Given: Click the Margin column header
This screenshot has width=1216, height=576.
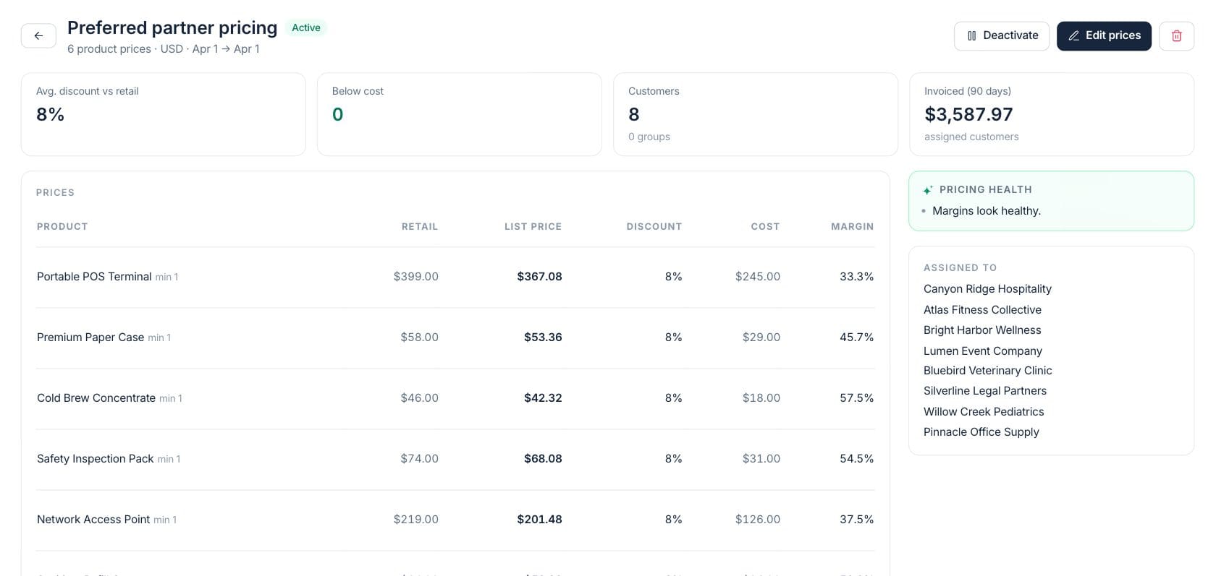Looking at the screenshot, I should pyautogui.click(x=852, y=227).
